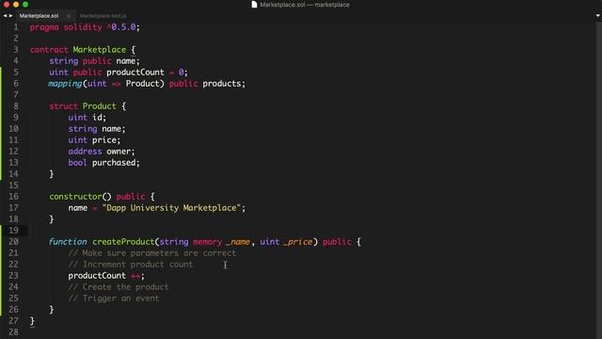Click the previous tab arrow
The height and width of the screenshot is (339, 602).
point(5,16)
